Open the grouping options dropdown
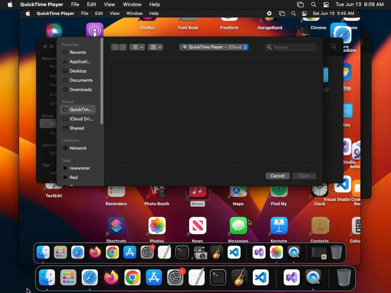 [x=155, y=47]
